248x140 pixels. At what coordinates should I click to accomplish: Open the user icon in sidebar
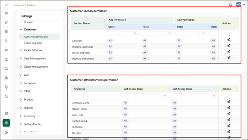pyautogui.click(x=6, y=41)
